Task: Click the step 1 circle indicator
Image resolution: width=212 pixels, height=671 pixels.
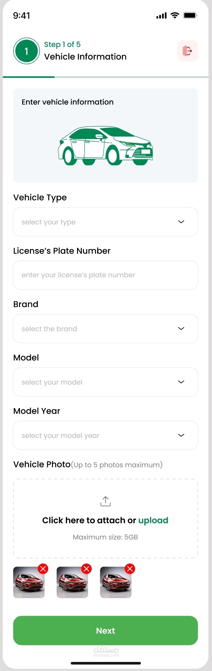Action: click(x=26, y=51)
